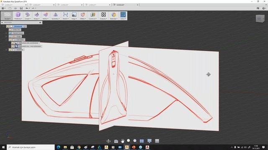268x150 pixels.
Task: Click the Look At camera tool
Action: (x=116, y=141)
